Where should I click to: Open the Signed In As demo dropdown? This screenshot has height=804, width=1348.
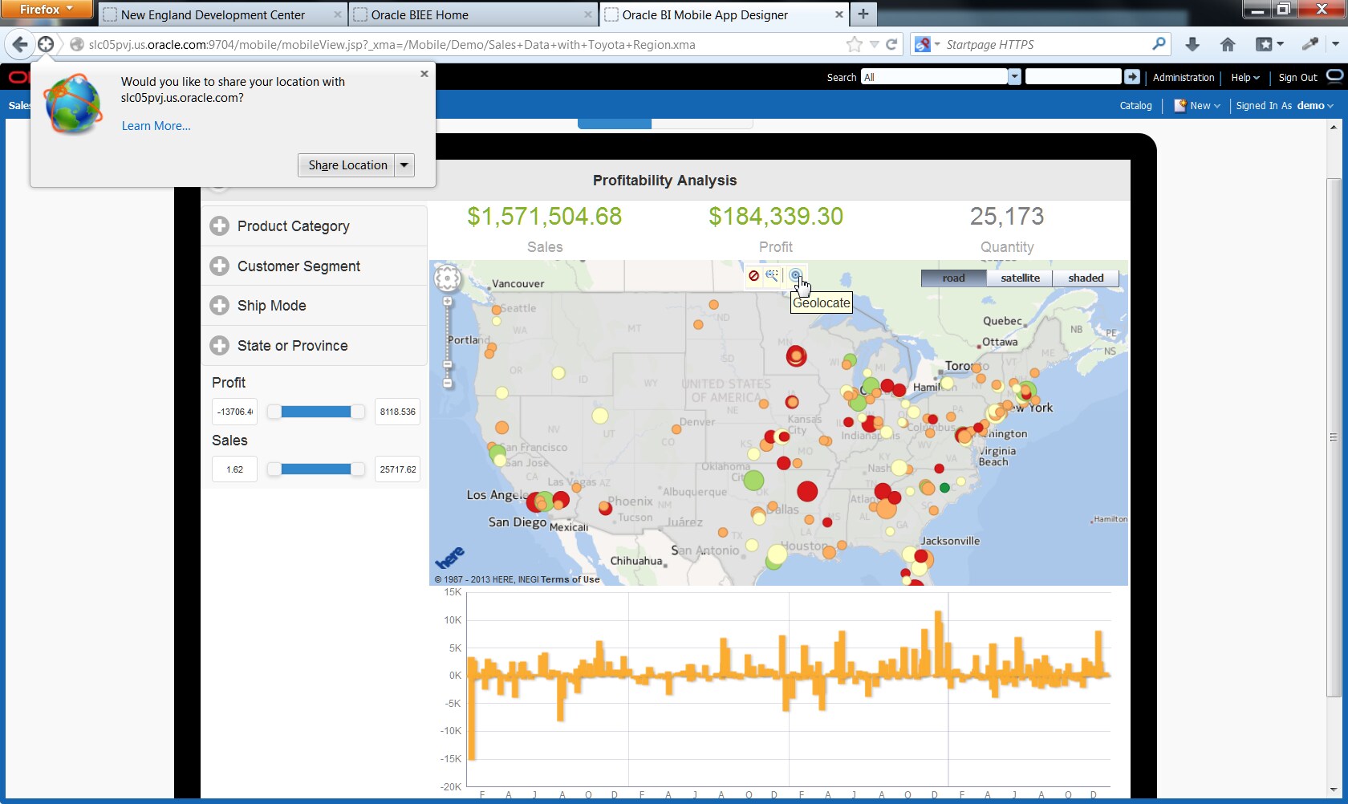click(x=1285, y=106)
